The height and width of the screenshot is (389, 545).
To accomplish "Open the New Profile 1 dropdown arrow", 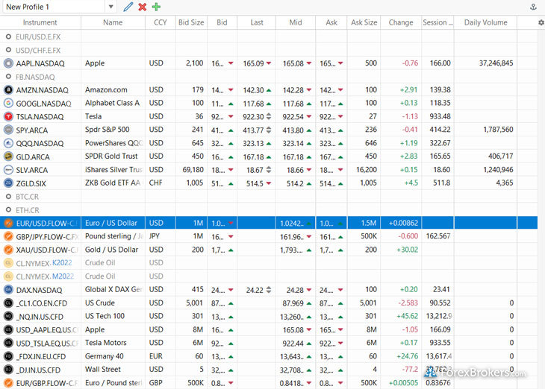I will 110,7.
